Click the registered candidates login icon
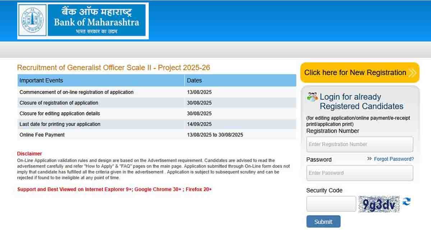This screenshot has width=431, height=242. [312, 97]
